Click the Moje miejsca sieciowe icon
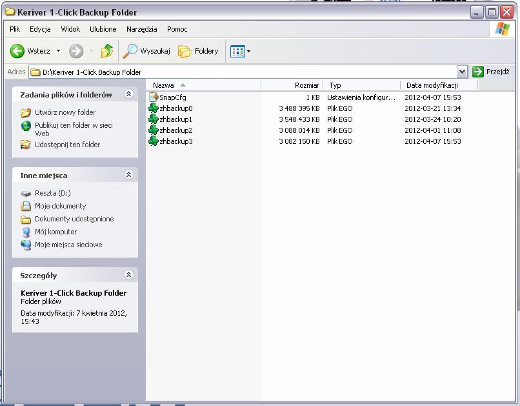This screenshot has width=520, height=406. 26,245
